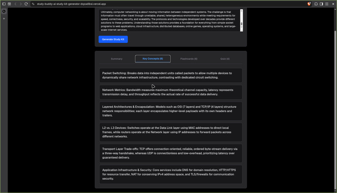Image resolution: width=337 pixels, height=193 pixels.
Task: Add a new tab with plus icon
Action: coord(4,19)
